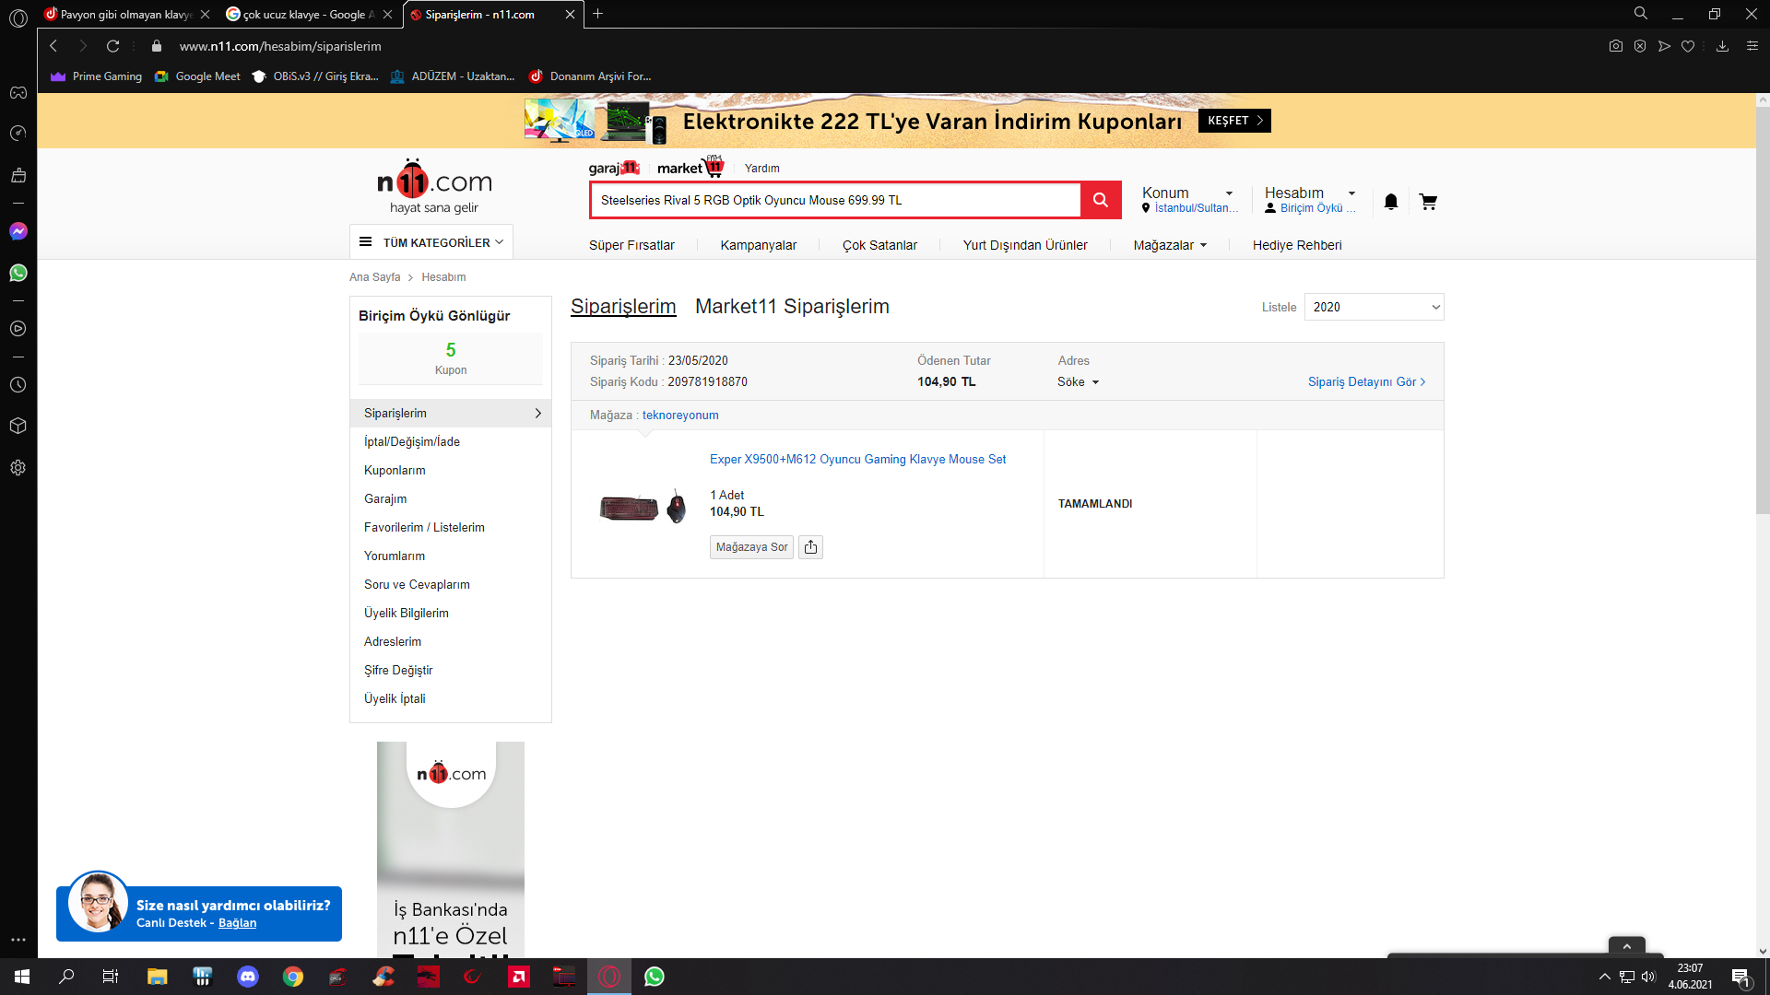The height and width of the screenshot is (995, 1770).
Task: Click the red search magnifier button
Action: pyautogui.click(x=1100, y=200)
